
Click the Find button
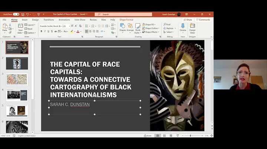pos(167,25)
